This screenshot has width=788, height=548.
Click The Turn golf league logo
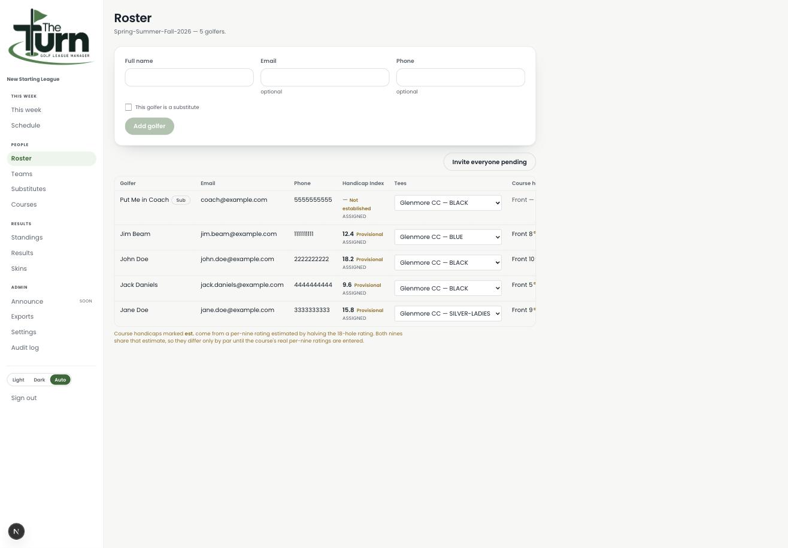51,37
